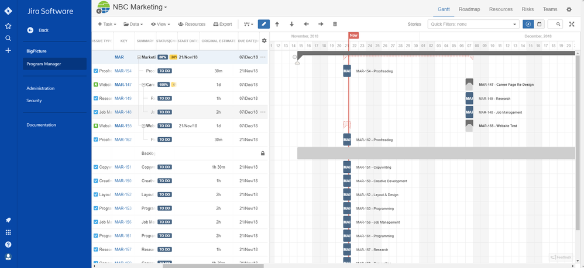Click the issue type checkbox icon for MAR-151
This screenshot has height=268, width=584.
pyautogui.click(x=96, y=167)
